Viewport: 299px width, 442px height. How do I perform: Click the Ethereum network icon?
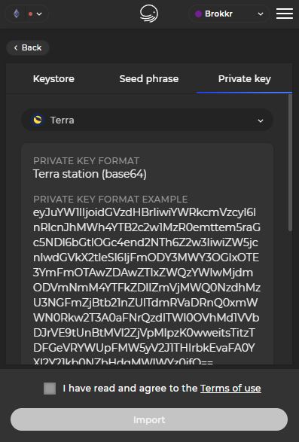click(x=17, y=14)
